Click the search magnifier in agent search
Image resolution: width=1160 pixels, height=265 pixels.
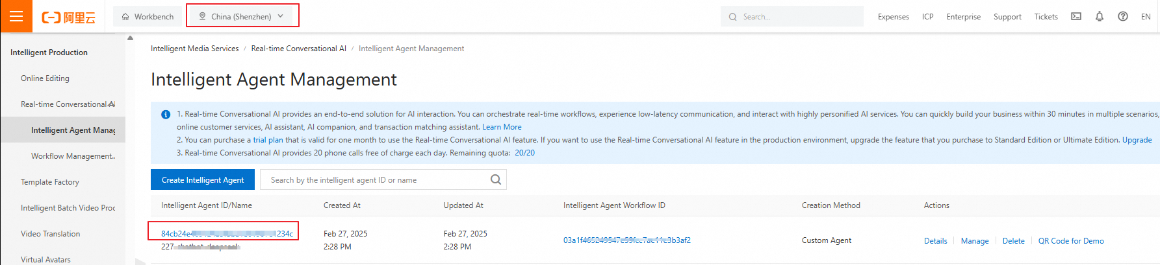496,179
